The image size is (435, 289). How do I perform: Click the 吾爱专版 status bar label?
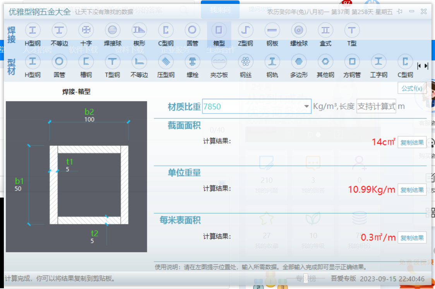pos(343,279)
